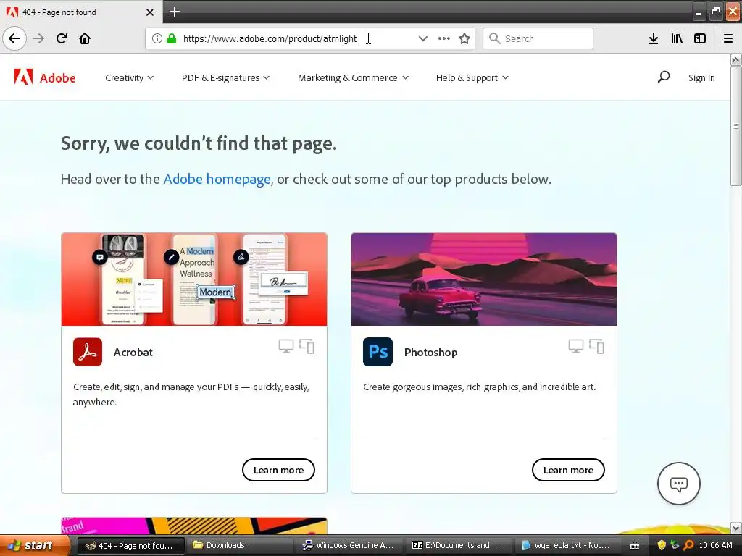Viewport: 742px width, 556px height.
Task: Click the Acrobat mobile devices icon
Action: tap(307, 347)
